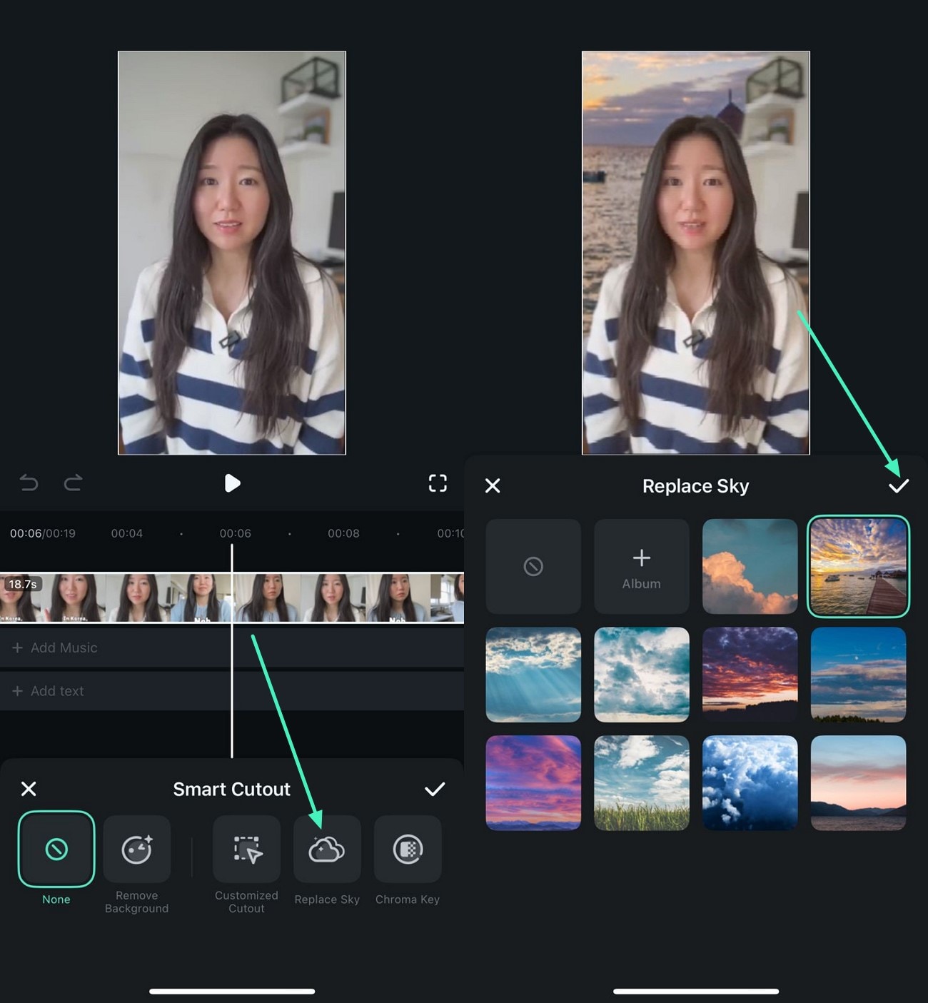Confirm Smart Cutout changes with the checkmark
Screen dimensions: 928x1003
[435, 789]
